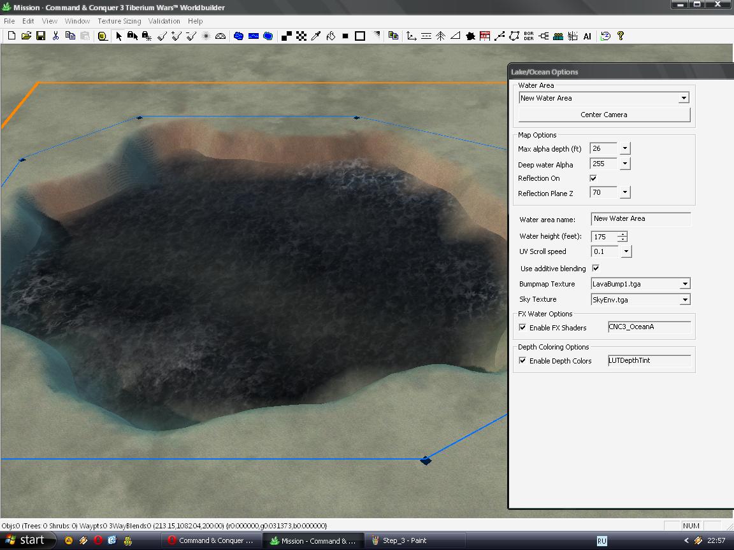Open the Help menu
Screen dimensions: 734x550
point(195,21)
